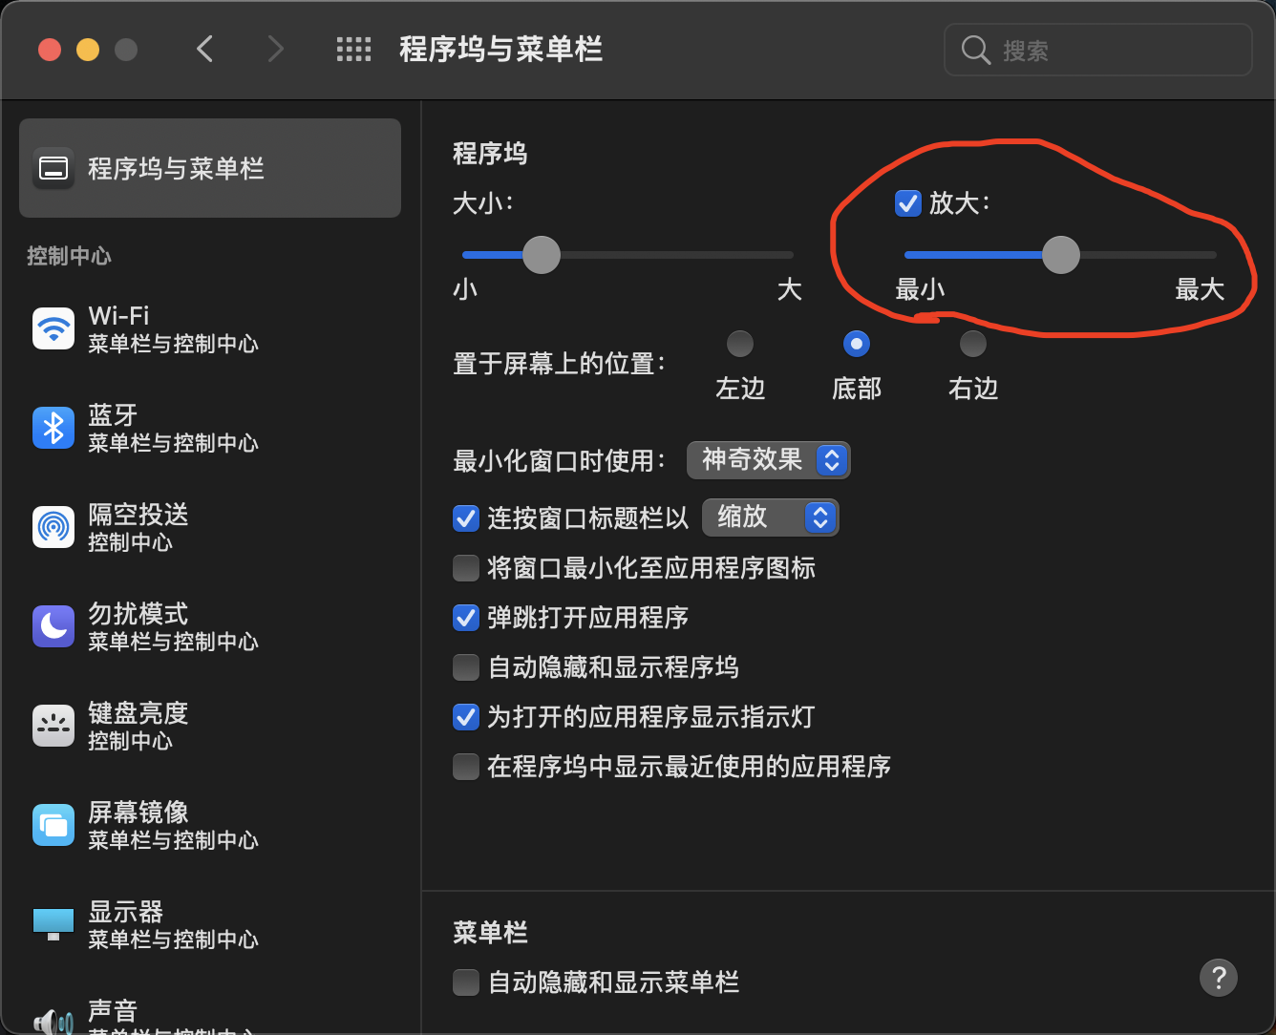Click the 最小 label of magnification slider
The width and height of the screenshot is (1276, 1035).
920,289
